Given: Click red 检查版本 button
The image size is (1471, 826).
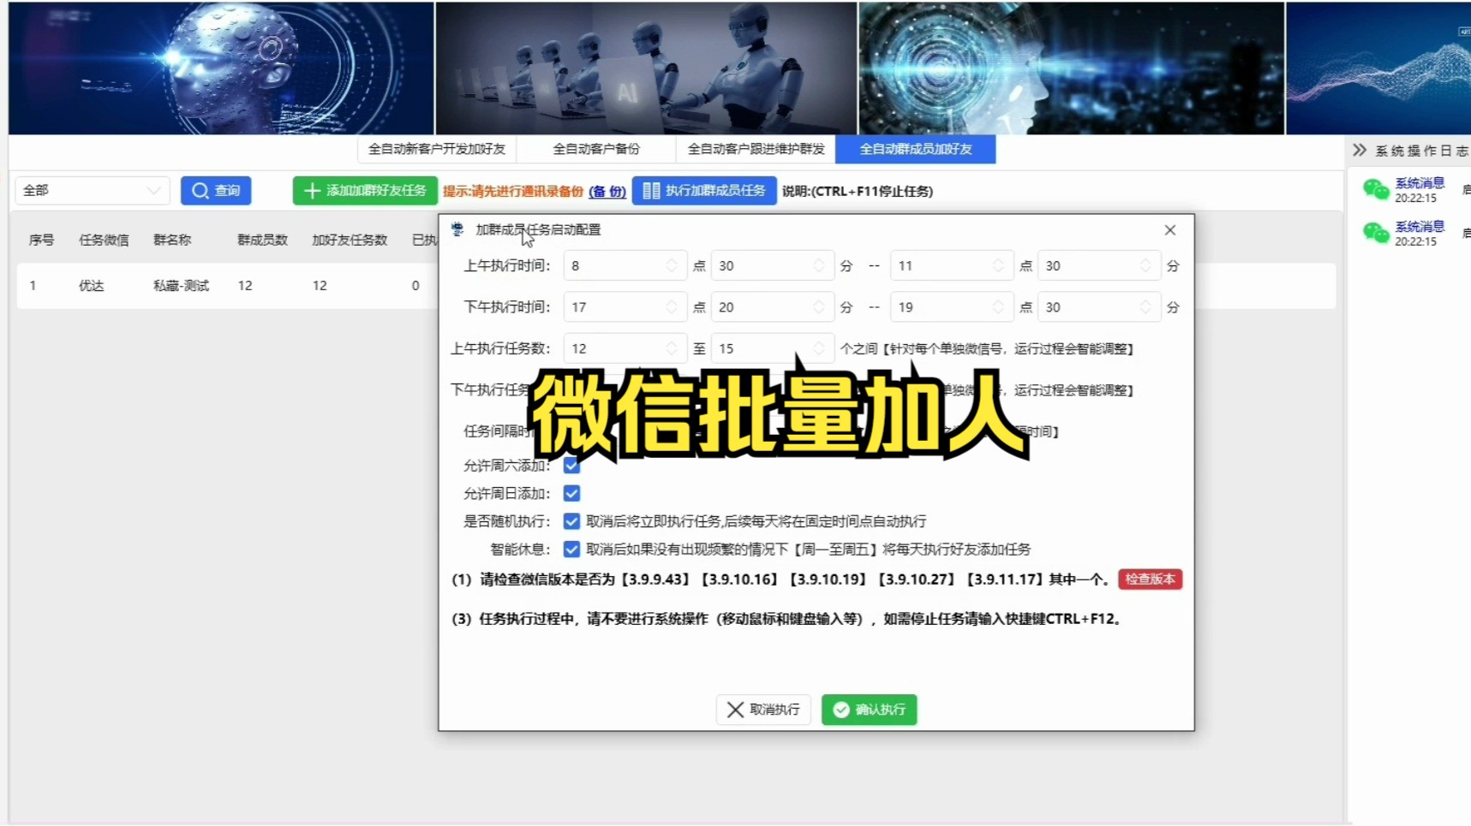Looking at the screenshot, I should [x=1150, y=579].
